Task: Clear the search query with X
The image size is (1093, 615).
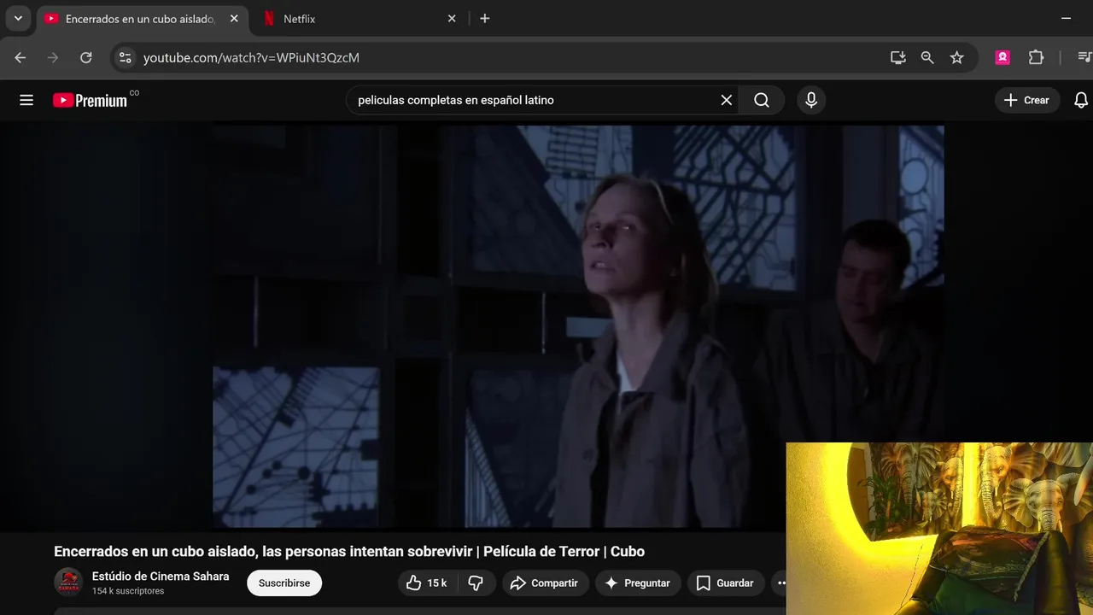Action: click(x=726, y=100)
